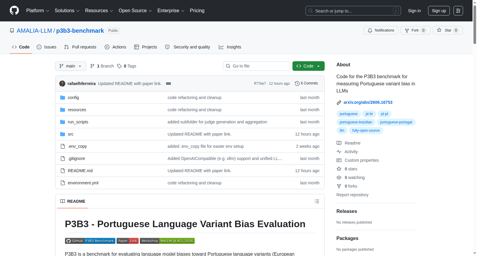Expand the Platform menu
477x256 pixels.
pyautogui.click(x=38, y=11)
